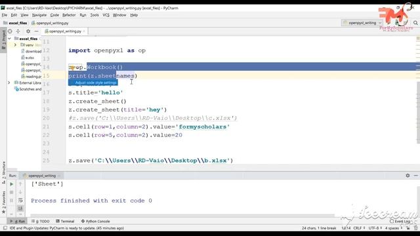420x236 pixels.
Task: Open the openpyxl_writing run configuration dropdown
Action: click(362, 23)
